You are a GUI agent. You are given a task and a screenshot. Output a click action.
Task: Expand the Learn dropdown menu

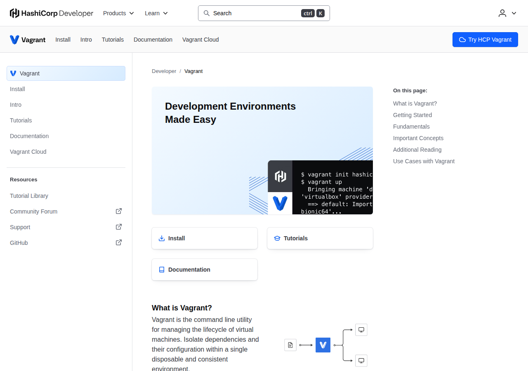pos(156,13)
